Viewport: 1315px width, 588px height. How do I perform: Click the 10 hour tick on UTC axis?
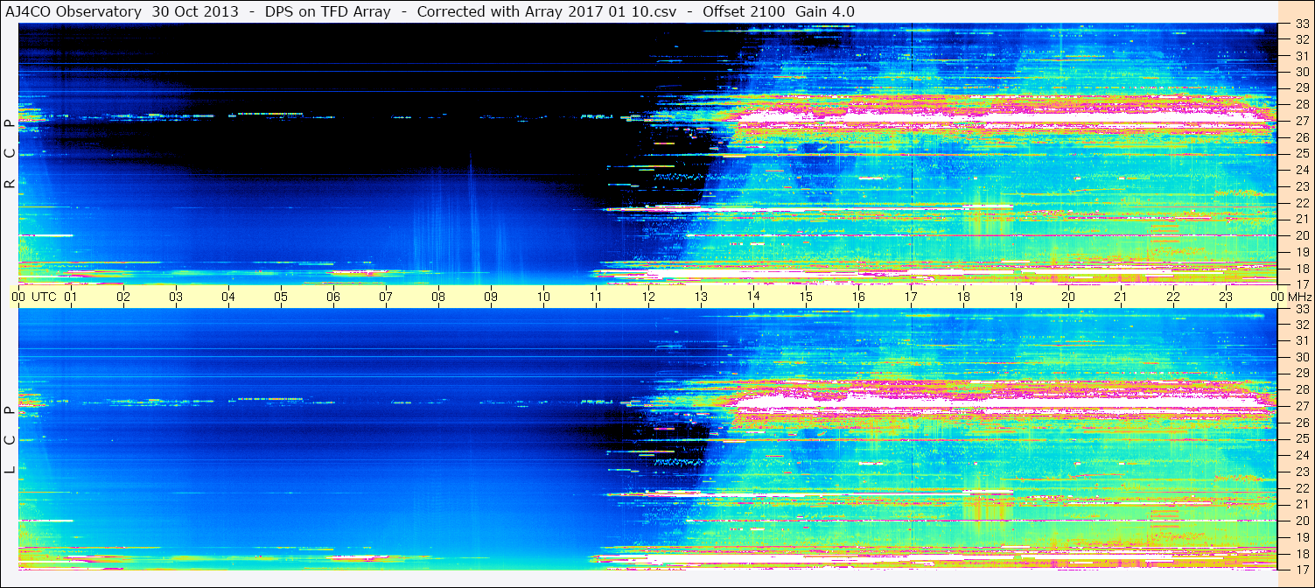pos(543,297)
